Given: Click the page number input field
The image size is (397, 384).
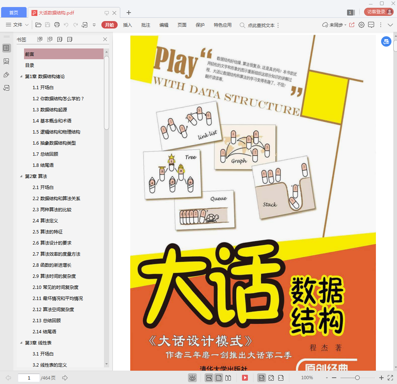Looking at the screenshot, I should pyautogui.click(x=29, y=378).
